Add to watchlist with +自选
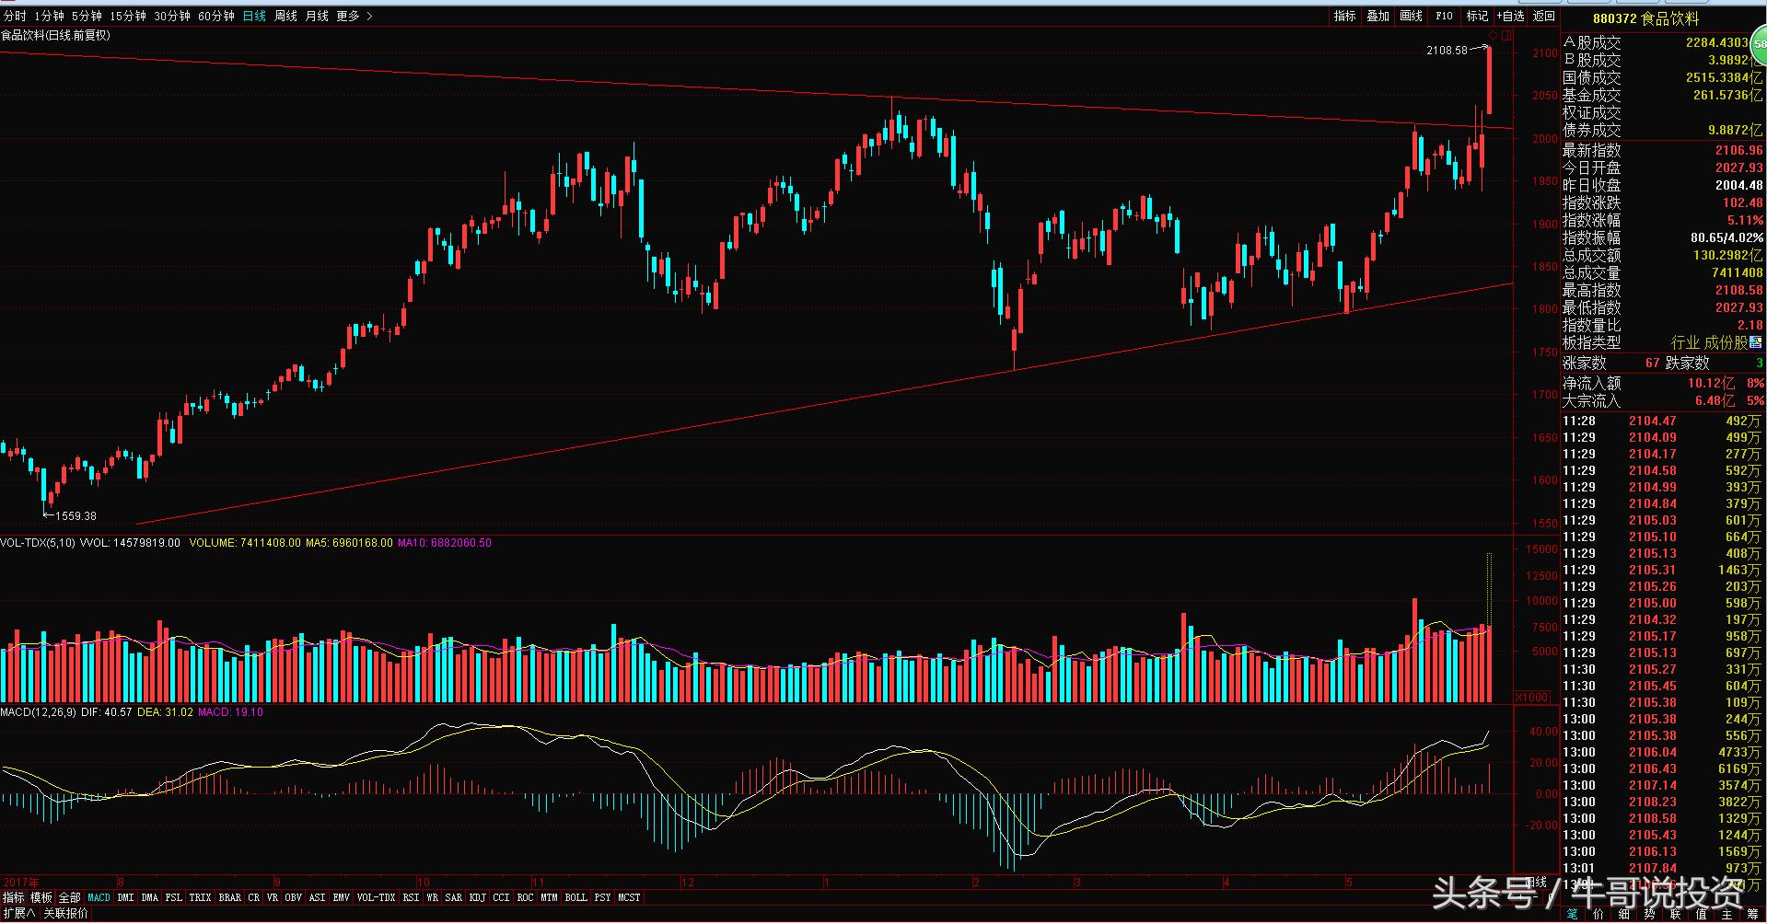 (1510, 16)
